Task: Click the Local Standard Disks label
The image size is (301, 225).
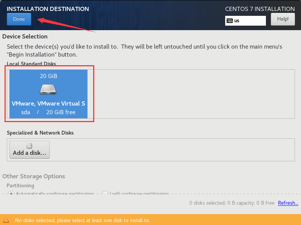Action: [31, 63]
